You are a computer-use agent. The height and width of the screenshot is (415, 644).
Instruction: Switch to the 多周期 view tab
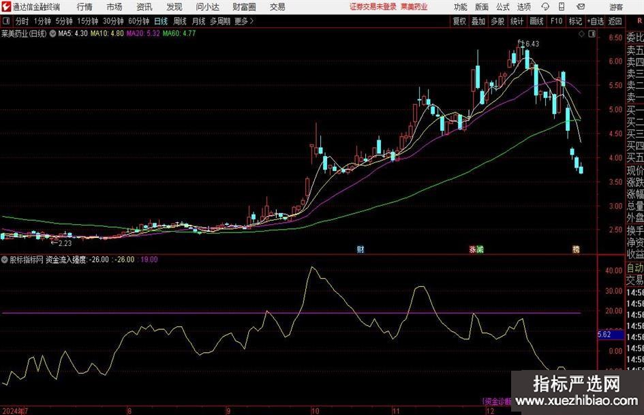[220, 21]
